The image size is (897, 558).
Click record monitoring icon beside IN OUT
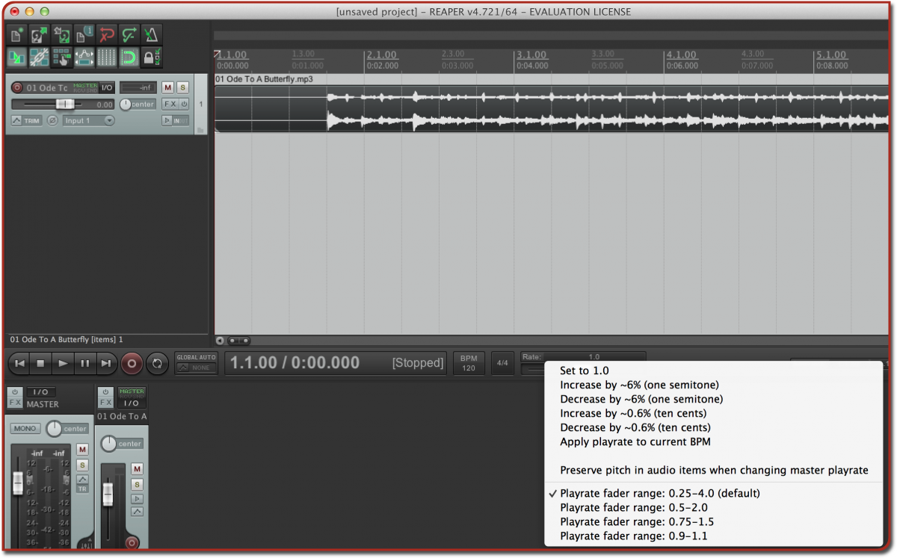(167, 120)
